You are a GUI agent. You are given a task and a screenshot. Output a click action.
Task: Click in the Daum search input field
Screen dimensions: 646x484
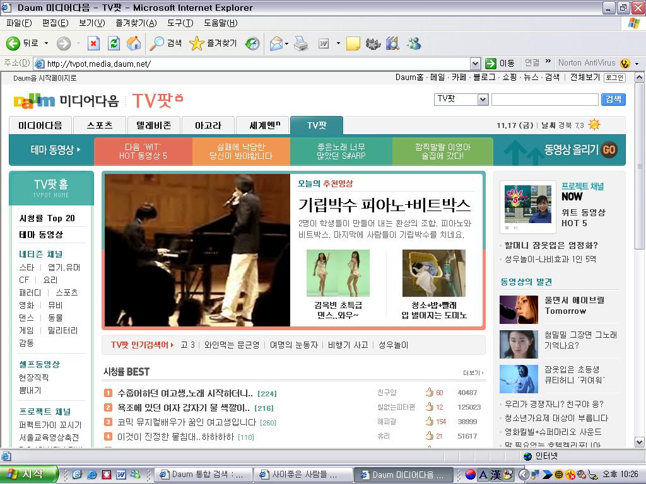tap(544, 99)
